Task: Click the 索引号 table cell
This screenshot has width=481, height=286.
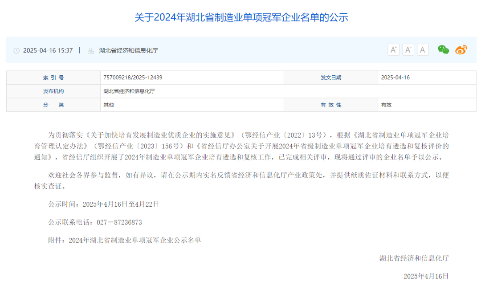Action: pyautogui.click(x=53, y=77)
